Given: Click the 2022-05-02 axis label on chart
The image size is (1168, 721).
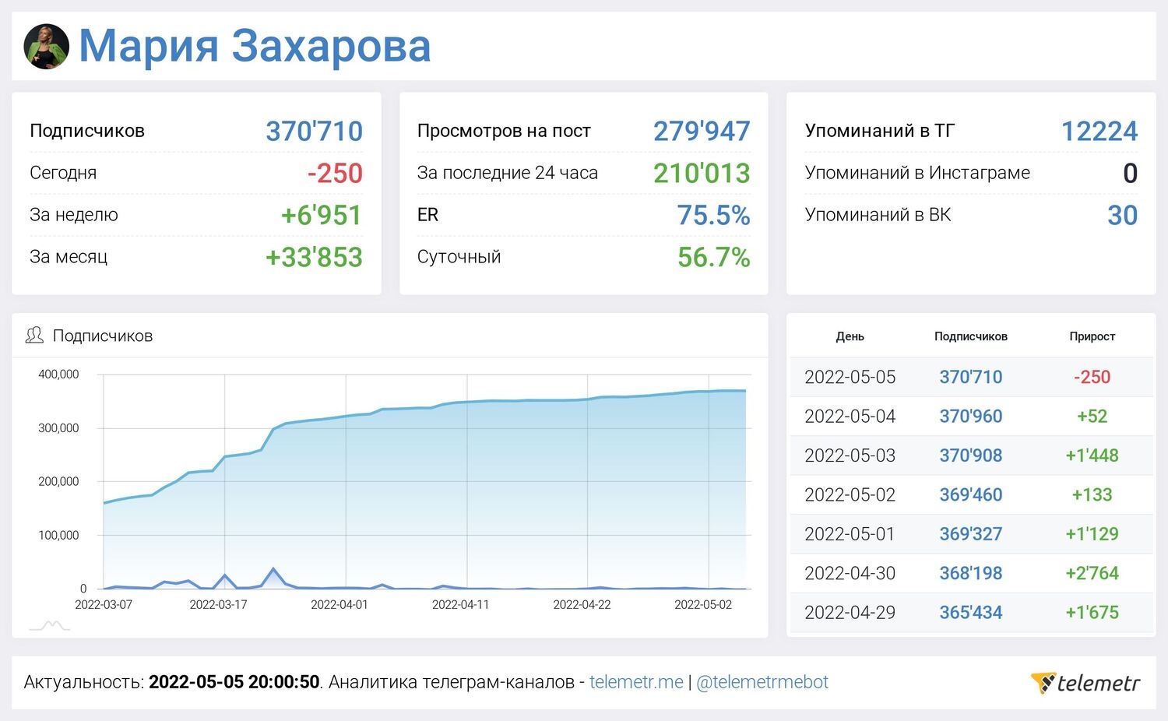Looking at the screenshot, I should 703,605.
